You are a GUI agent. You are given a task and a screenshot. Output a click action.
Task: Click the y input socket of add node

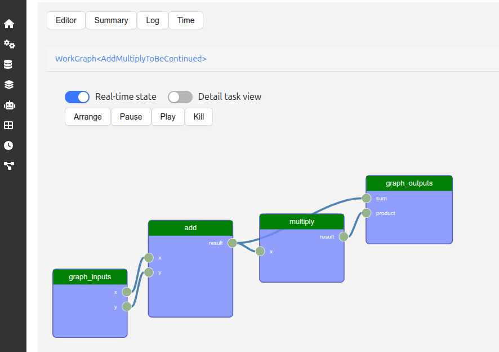click(149, 272)
